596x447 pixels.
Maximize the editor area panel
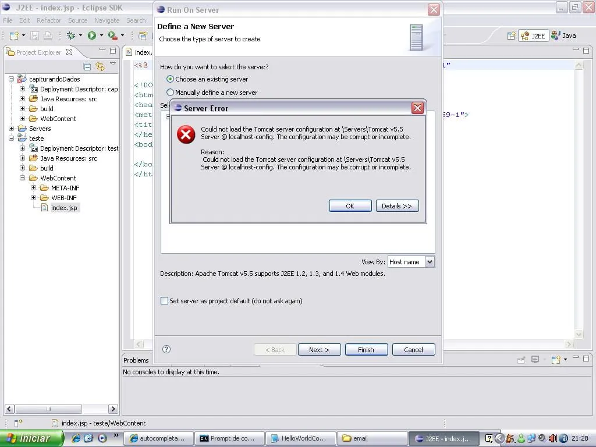[586, 50]
